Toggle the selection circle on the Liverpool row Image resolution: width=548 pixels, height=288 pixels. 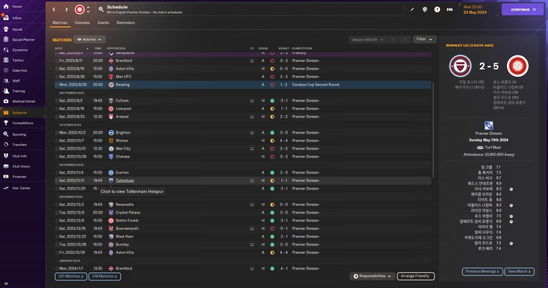coord(57,109)
